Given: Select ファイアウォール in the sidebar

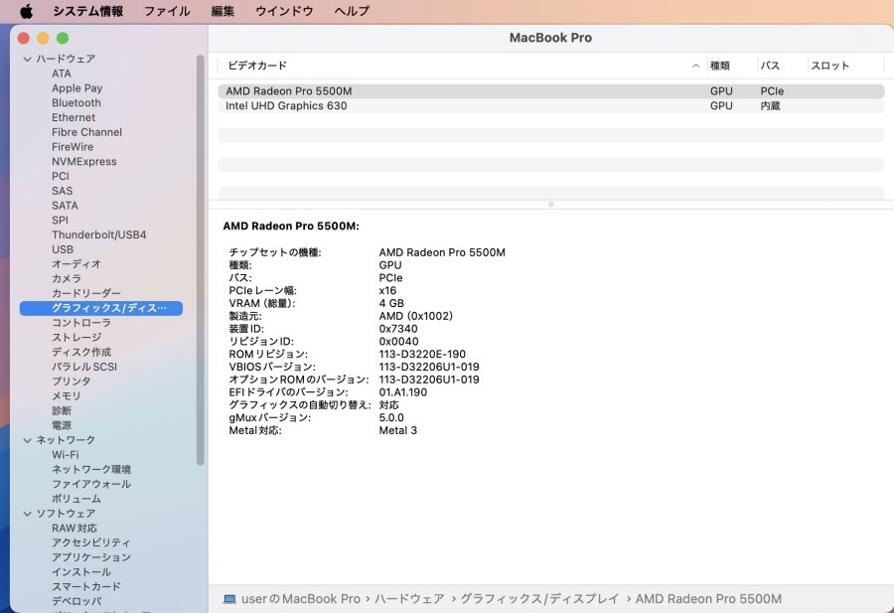Looking at the screenshot, I should 91,484.
